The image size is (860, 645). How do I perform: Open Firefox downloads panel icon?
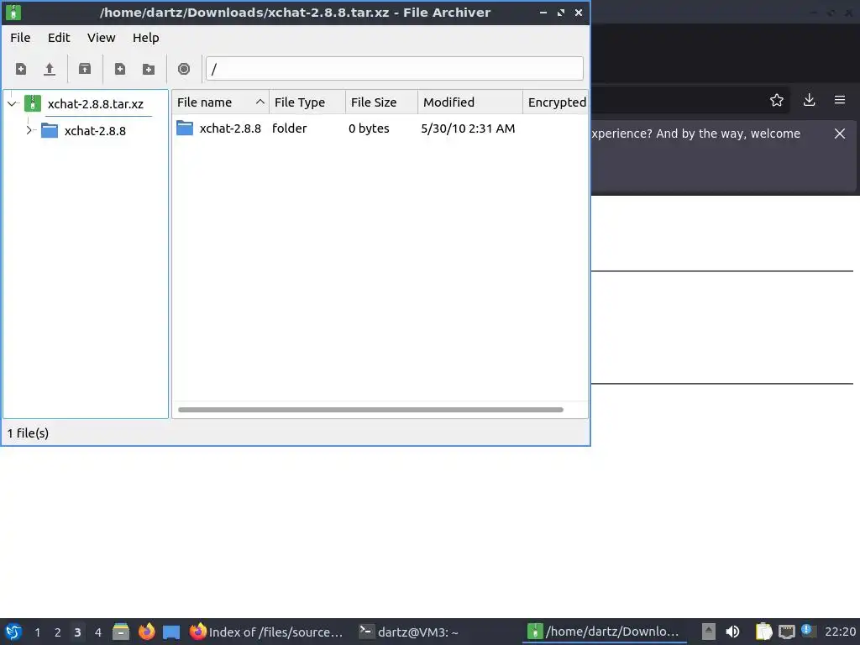(809, 101)
